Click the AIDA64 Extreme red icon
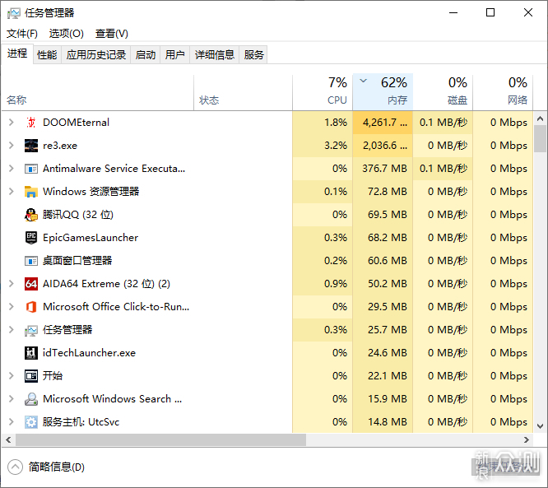 [31, 284]
